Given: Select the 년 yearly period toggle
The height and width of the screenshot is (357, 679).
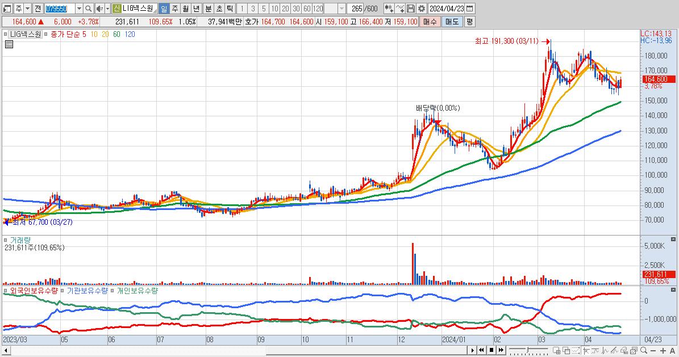Looking at the screenshot, I should (x=197, y=9).
